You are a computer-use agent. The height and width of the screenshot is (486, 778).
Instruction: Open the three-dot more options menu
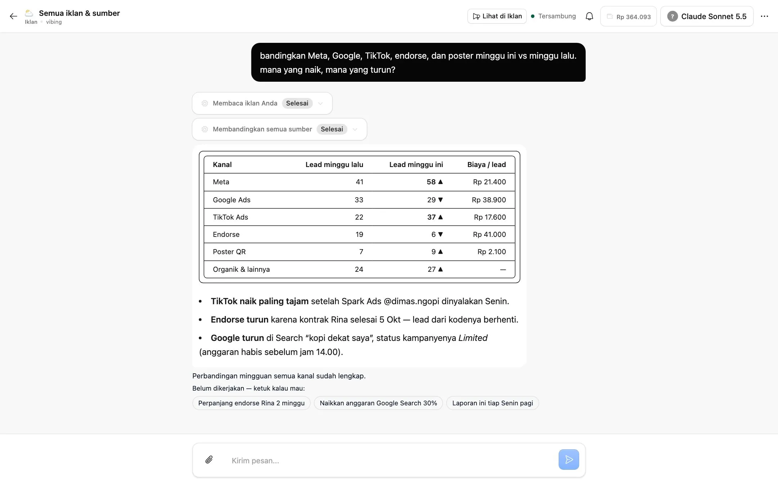764,16
